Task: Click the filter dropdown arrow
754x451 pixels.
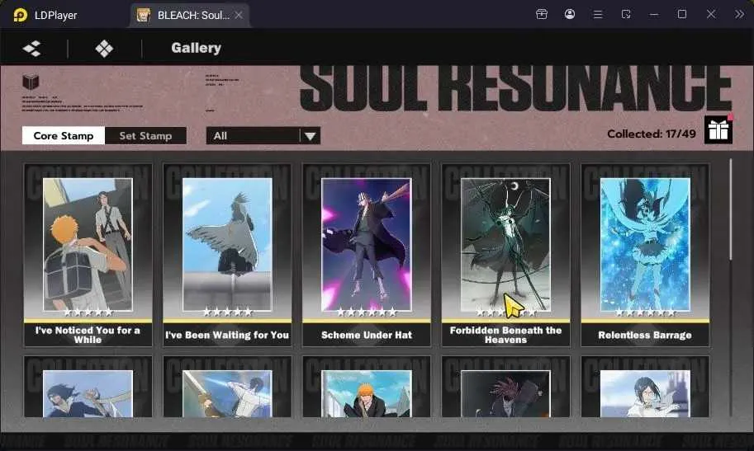Action: 311,136
